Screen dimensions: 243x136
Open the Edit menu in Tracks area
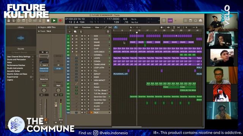tap(77, 28)
